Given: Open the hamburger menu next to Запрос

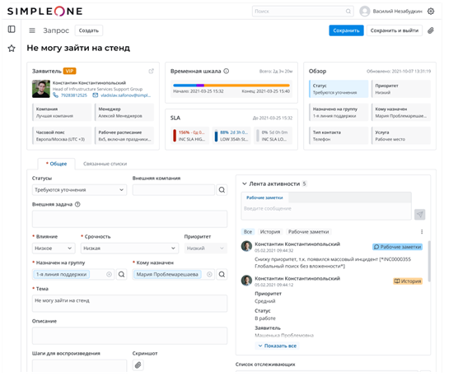Looking at the screenshot, I should click(32, 30).
